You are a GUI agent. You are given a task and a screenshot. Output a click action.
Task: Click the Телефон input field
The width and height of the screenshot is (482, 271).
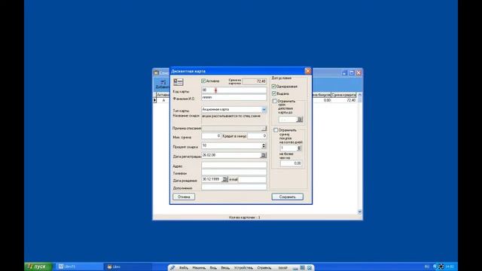pyautogui.click(x=234, y=172)
